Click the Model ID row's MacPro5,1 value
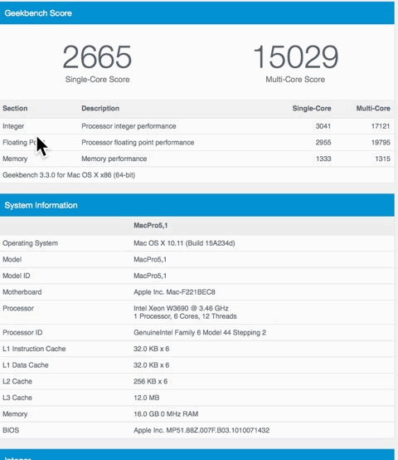Viewport: 398px width, 460px height. [150, 276]
